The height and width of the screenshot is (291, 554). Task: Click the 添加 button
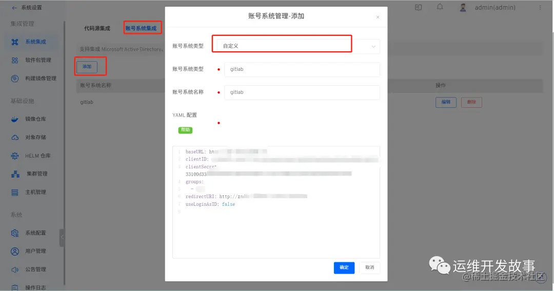(x=87, y=67)
